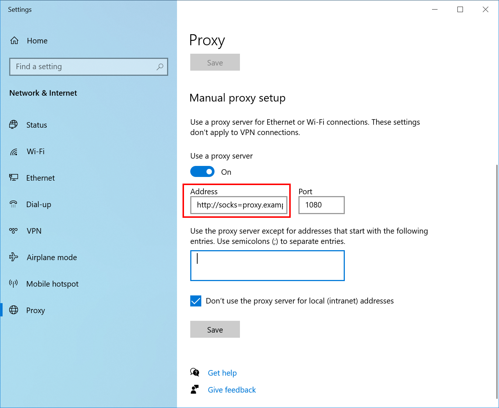Select the Dial-up icon
This screenshot has height=408, width=499.
[x=14, y=204]
